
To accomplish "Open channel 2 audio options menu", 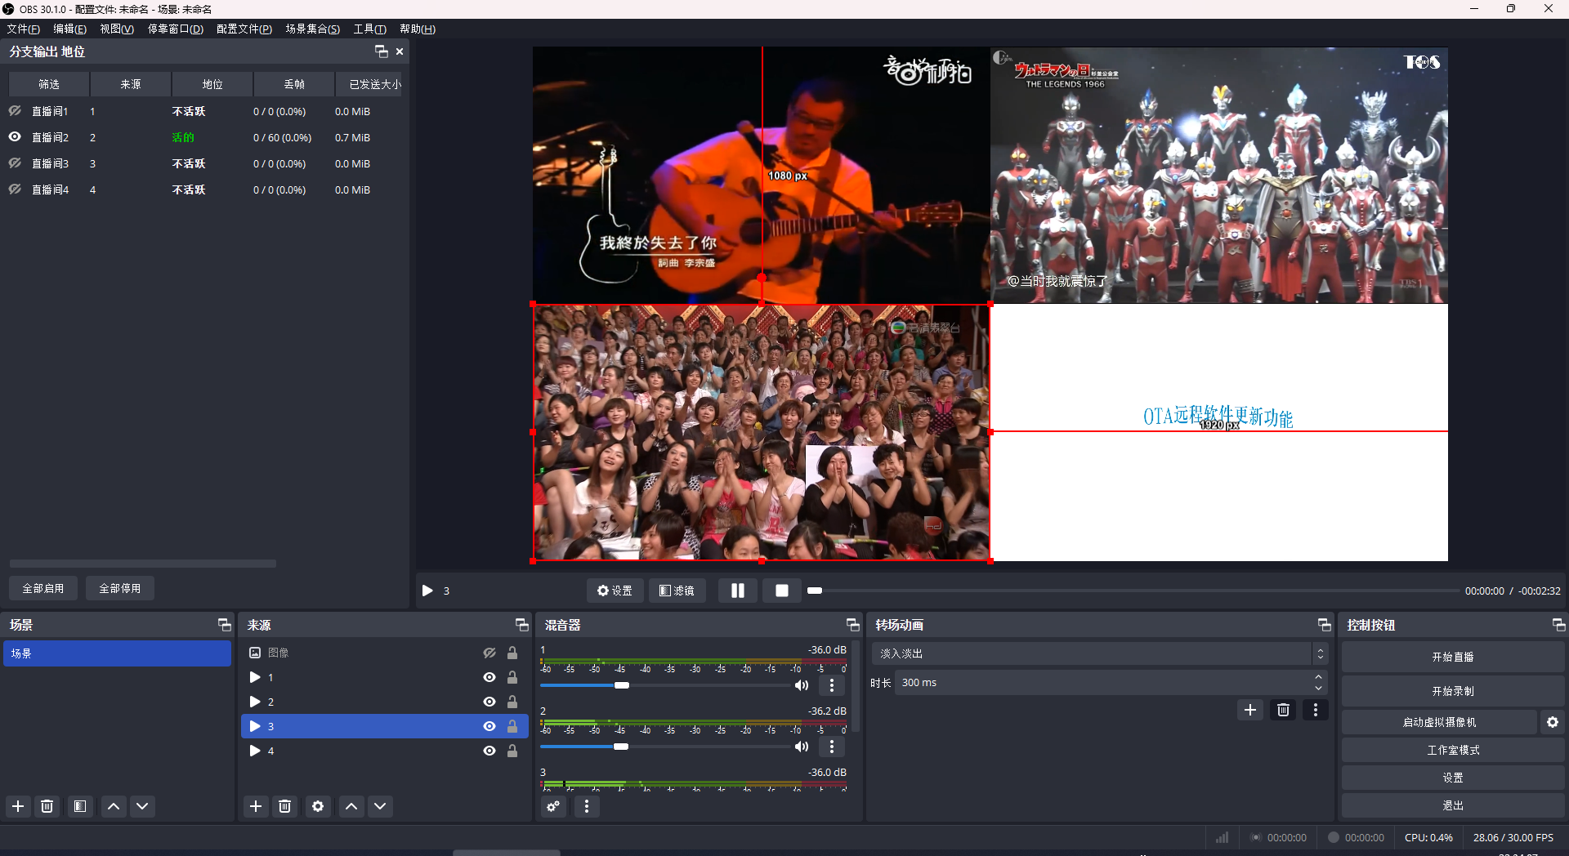I will [832, 747].
